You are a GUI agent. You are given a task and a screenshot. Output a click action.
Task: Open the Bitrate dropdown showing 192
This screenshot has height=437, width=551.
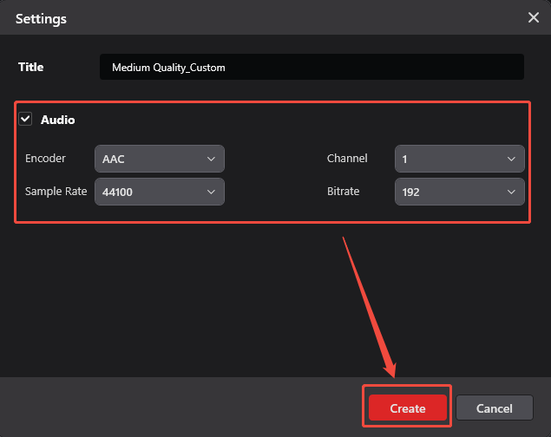pos(460,192)
